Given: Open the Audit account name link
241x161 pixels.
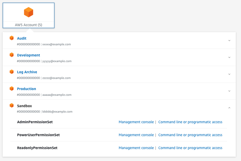Looking at the screenshot, I should coord(22,38).
